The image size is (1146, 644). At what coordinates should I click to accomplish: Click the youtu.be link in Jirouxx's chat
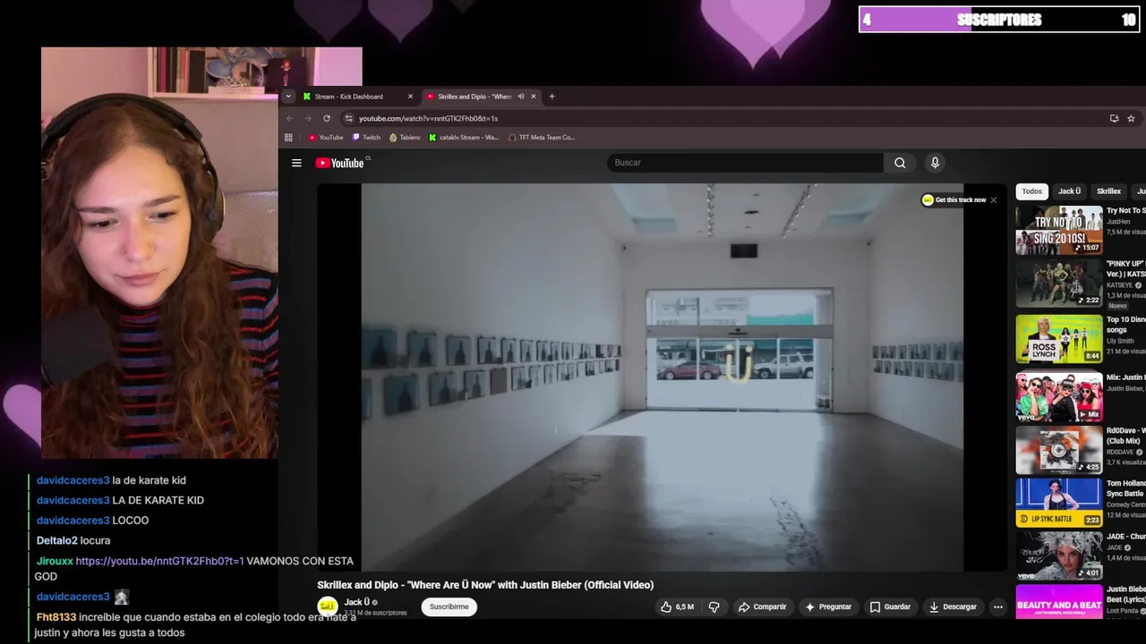[x=159, y=561]
